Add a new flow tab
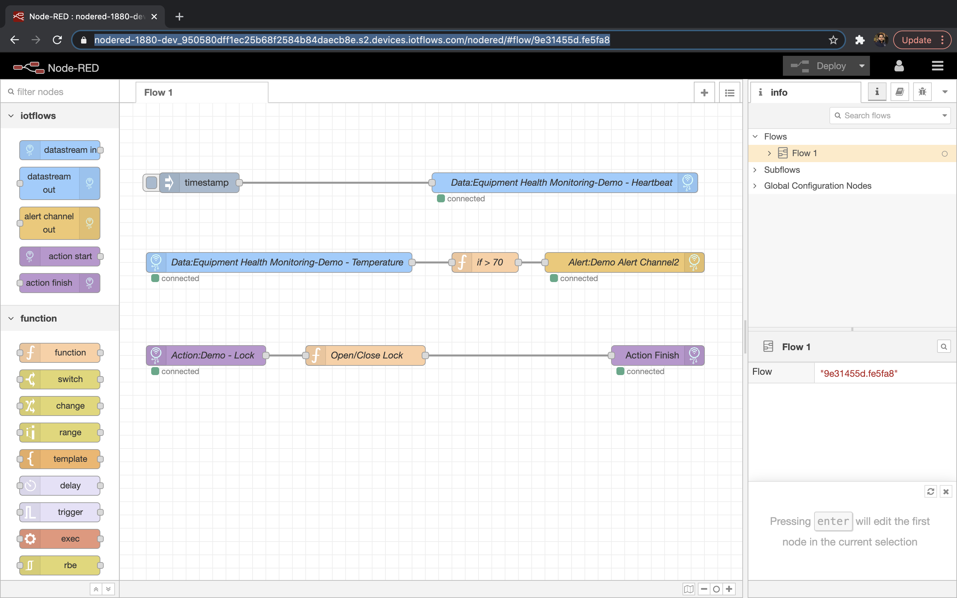 tap(704, 93)
